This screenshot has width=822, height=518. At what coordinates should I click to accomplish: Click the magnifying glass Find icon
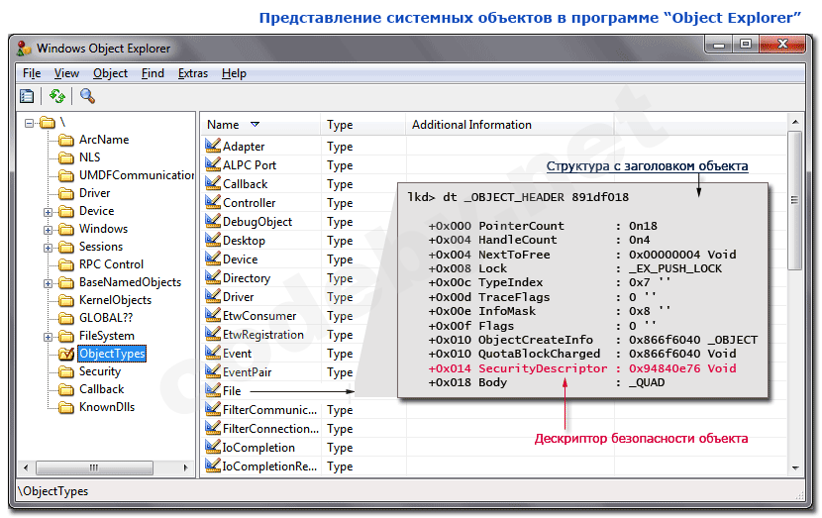click(87, 96)
